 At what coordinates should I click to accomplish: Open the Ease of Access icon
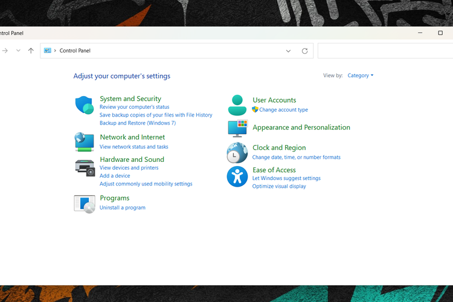tap(237, 176)
